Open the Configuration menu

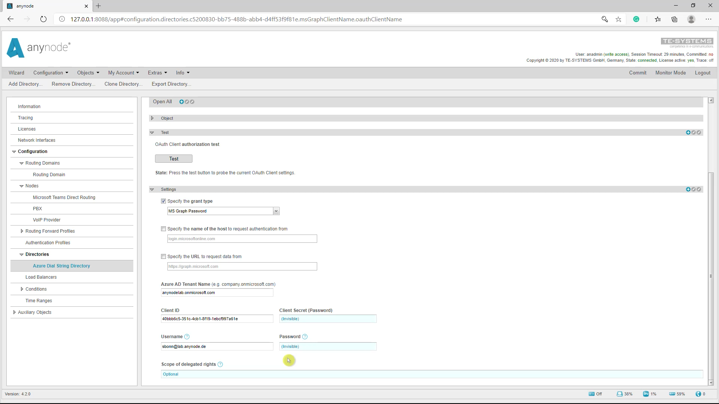[51, 73]
